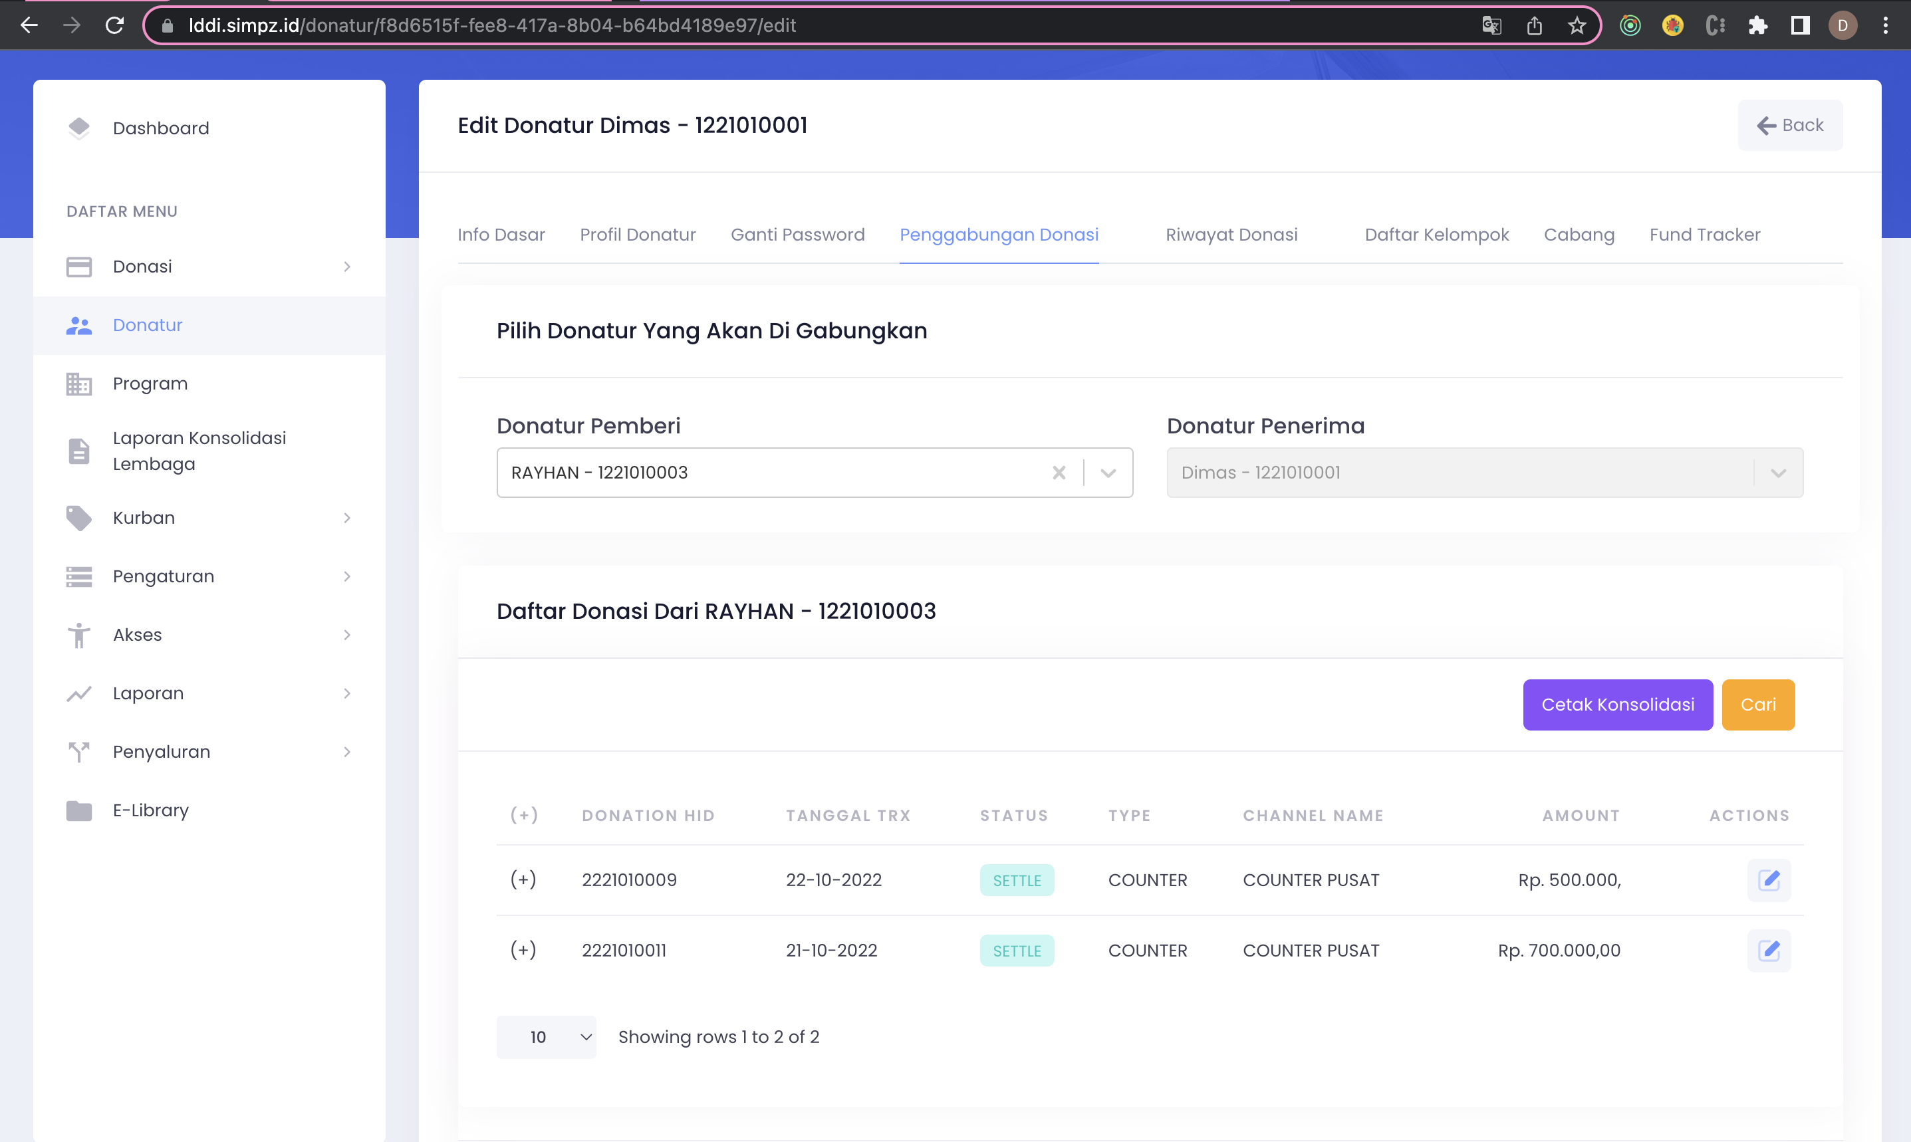Toggle the header (+) expand-all column
The height and width of the screenshot is (1142, 1911).
coord(523,815)
